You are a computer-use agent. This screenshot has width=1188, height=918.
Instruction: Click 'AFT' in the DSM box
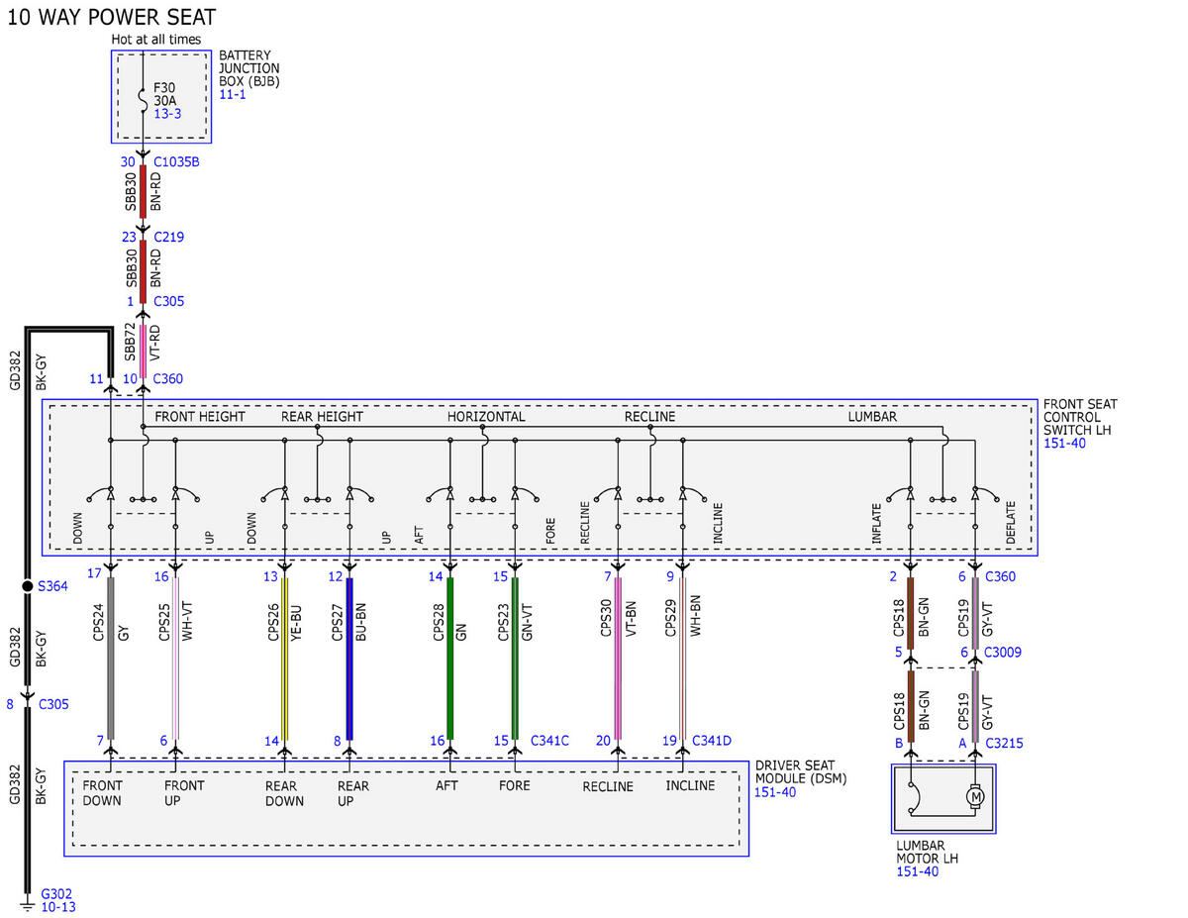446,786
